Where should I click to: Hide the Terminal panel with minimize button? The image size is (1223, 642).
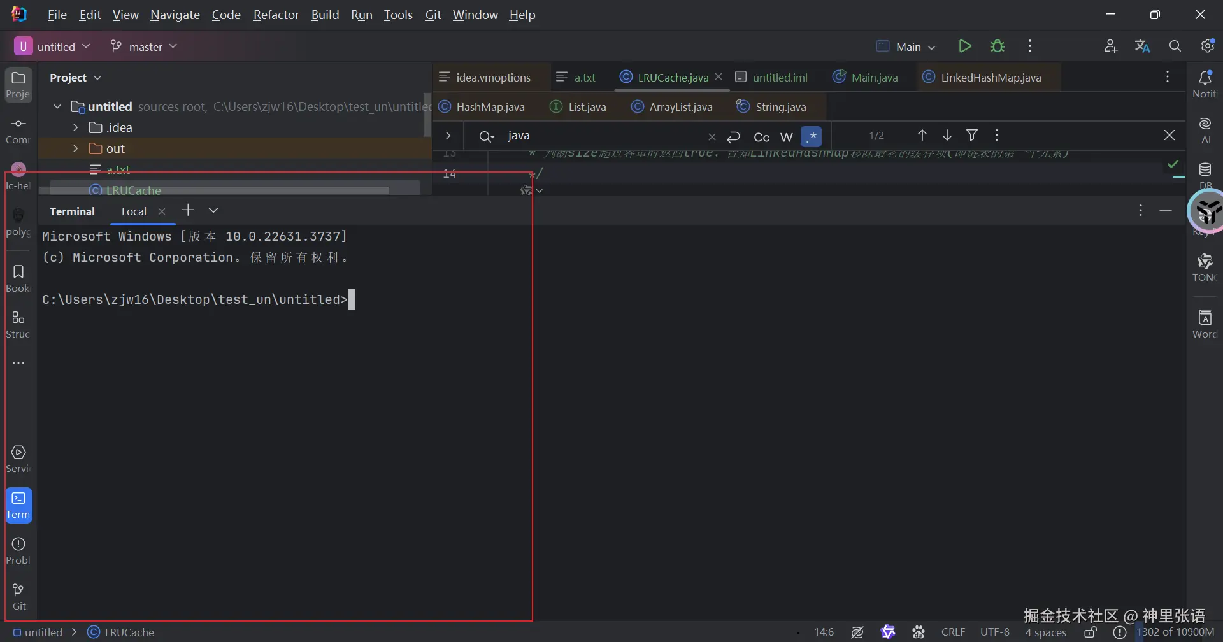click(1166, 210)
